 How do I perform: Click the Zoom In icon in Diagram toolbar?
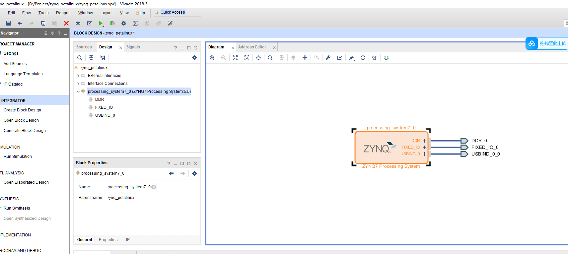coord(212,58)
